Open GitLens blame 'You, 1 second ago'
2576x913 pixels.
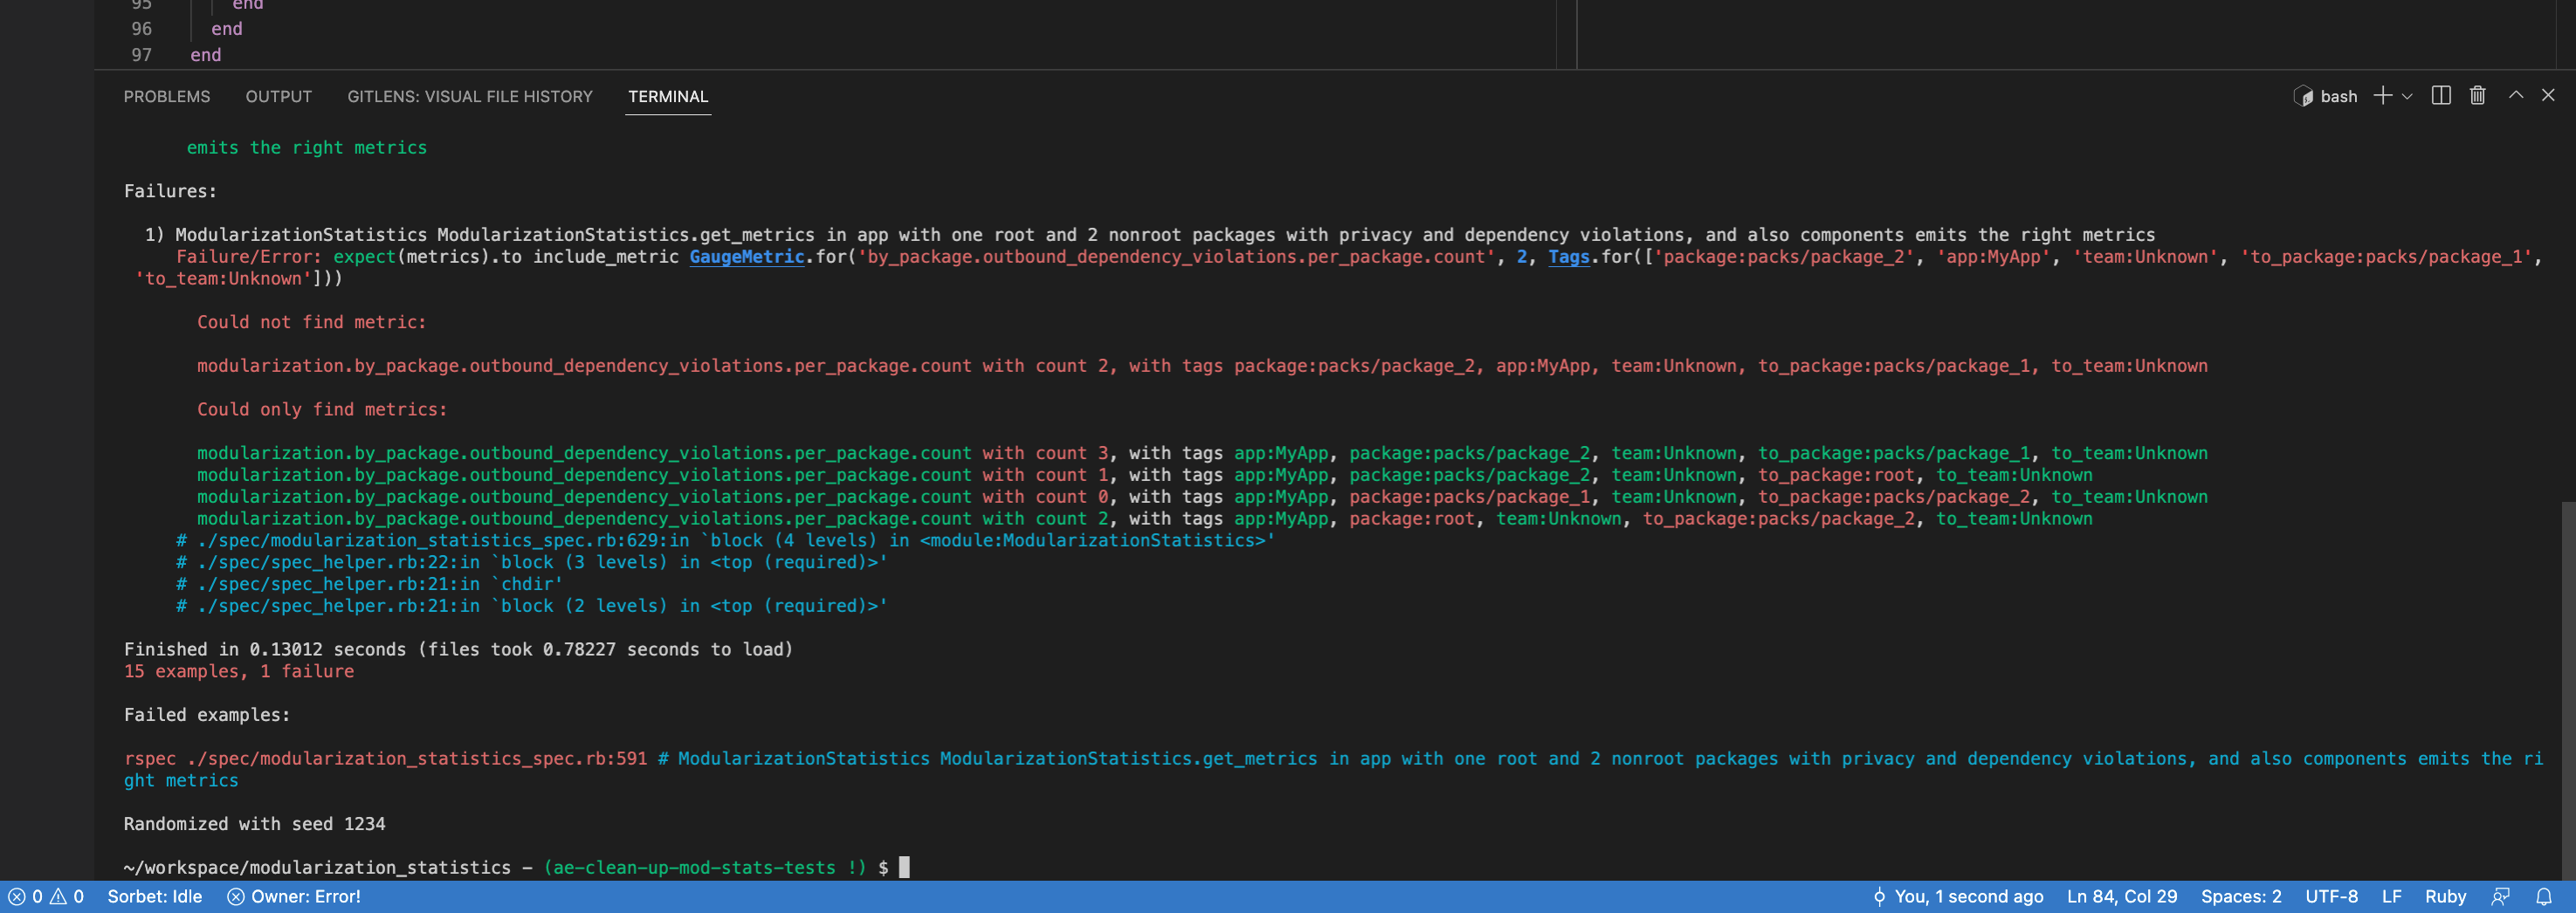point(1958,897)
